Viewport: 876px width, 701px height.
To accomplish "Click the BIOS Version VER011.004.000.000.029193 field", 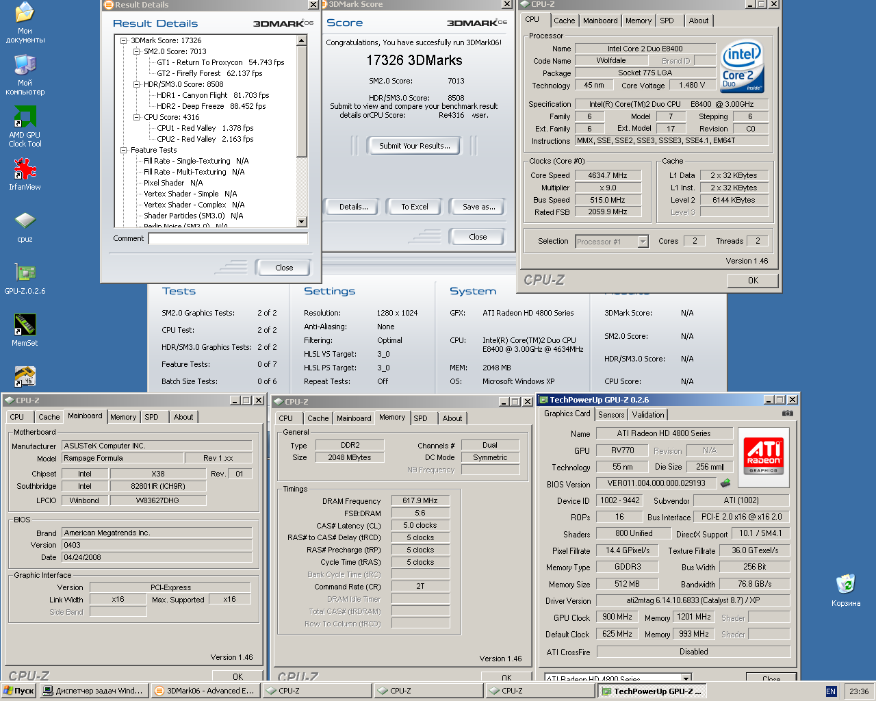I will tap(656, 483).
